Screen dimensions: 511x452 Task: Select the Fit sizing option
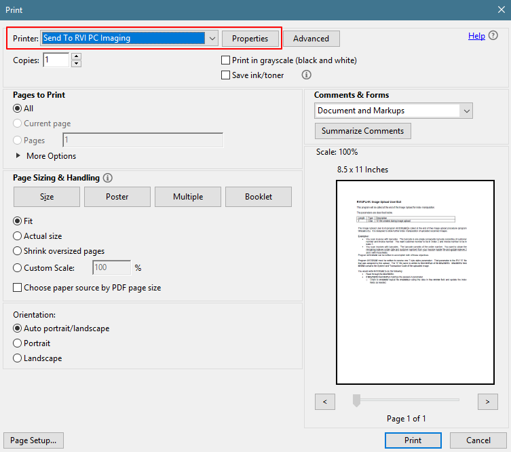point(17,221)
